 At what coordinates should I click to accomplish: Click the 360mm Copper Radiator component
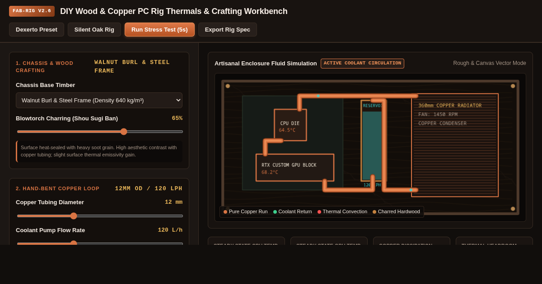pyautogui.click(x=455, y=145)
